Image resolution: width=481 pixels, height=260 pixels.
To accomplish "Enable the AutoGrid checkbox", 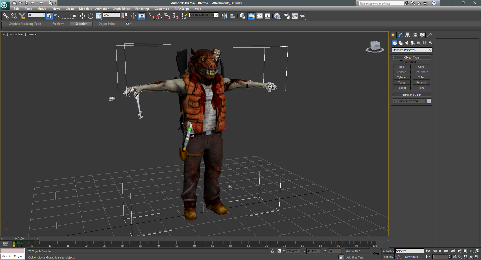I will tap(401, 62).
